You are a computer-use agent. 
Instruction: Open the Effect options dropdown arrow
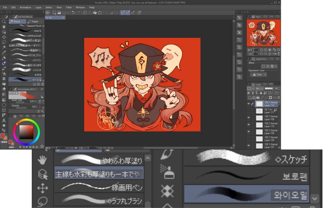pyautogui.click(x=276, y=66)
